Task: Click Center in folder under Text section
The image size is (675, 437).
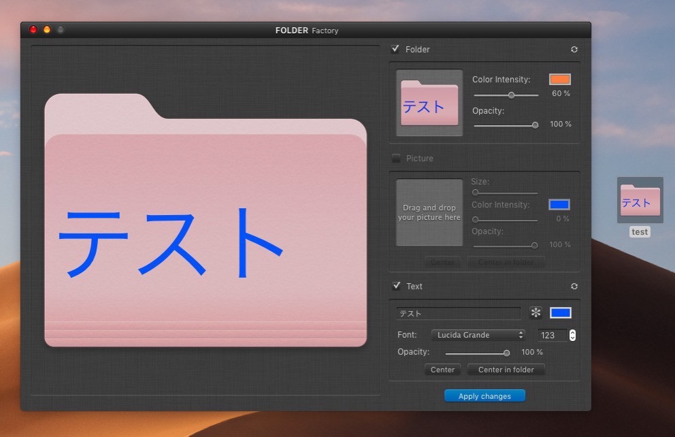Action: coord(506,370)
